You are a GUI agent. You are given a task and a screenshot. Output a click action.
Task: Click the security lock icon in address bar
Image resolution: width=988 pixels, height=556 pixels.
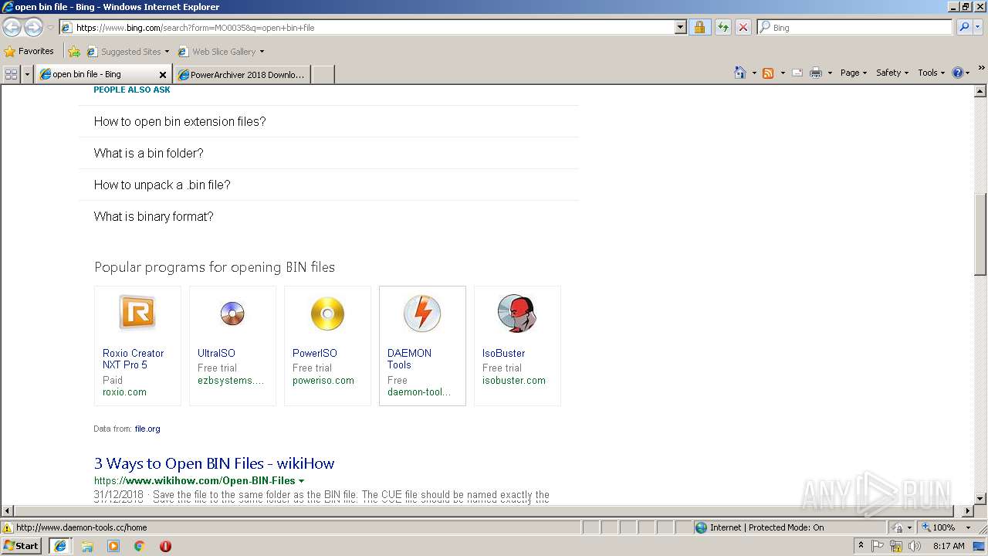(x=699, y=27)
